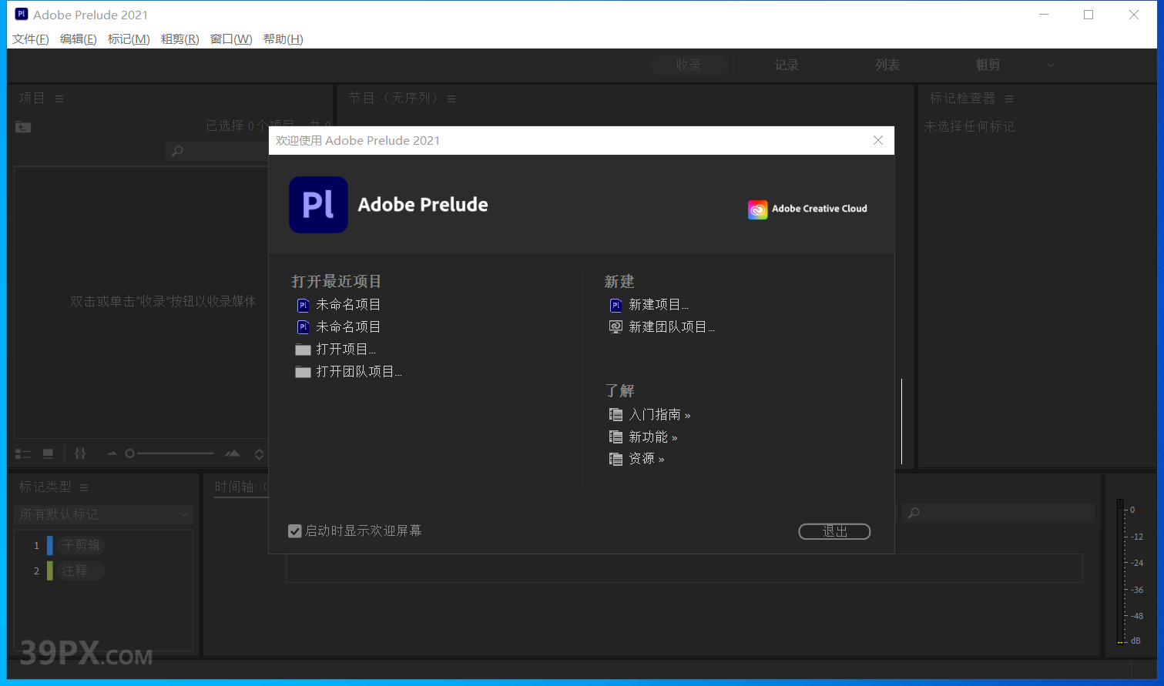Image resolution: width=1164 pixels, height=686 pixels.
Task: Click the wide text box below the dialog
Action: (684, 568)
